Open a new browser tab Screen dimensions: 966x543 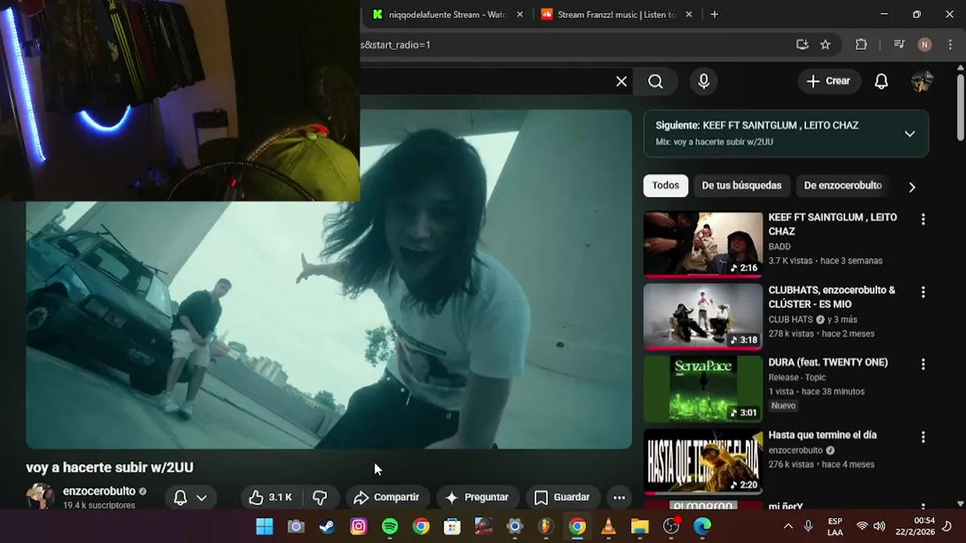click(714, 14)
